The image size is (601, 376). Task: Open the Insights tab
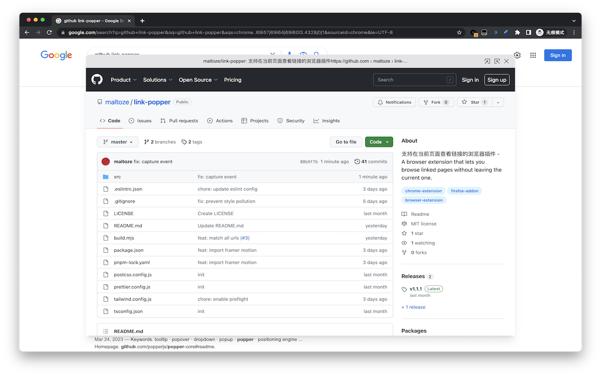pyautogui.click(x=326, y=121)
